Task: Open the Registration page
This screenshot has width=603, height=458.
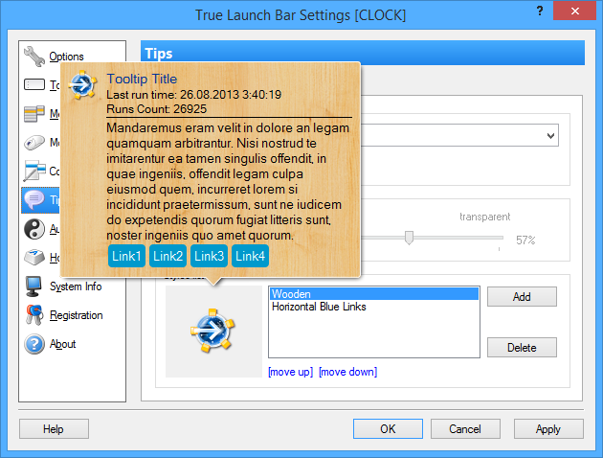Action: coord(77,315)
